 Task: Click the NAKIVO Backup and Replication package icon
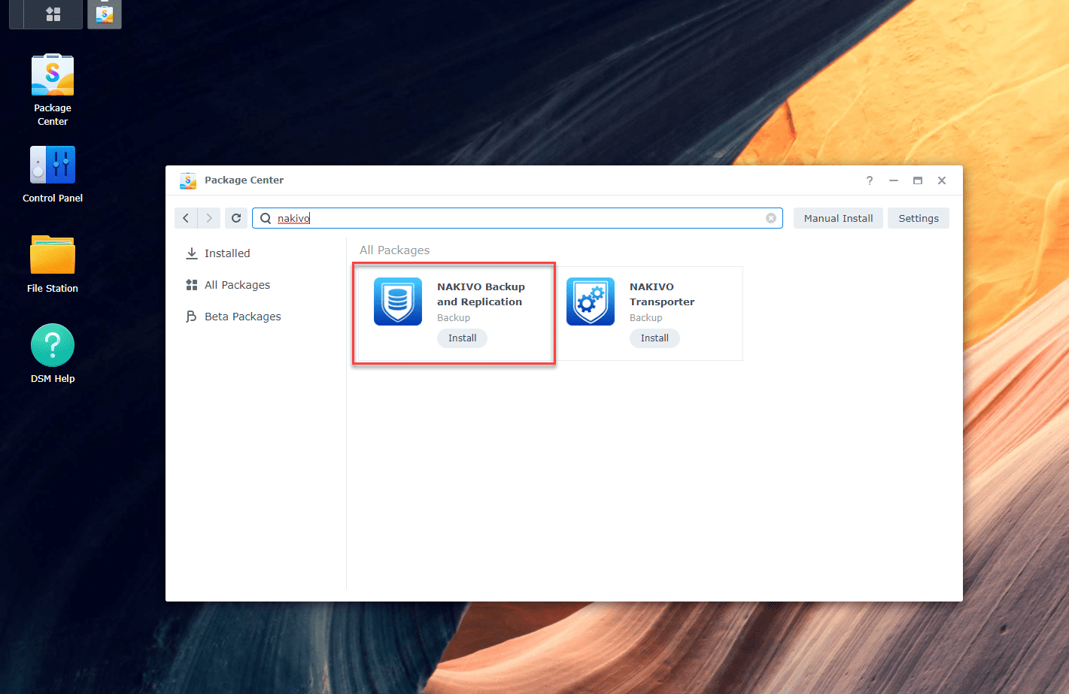[x=398, y=301]
